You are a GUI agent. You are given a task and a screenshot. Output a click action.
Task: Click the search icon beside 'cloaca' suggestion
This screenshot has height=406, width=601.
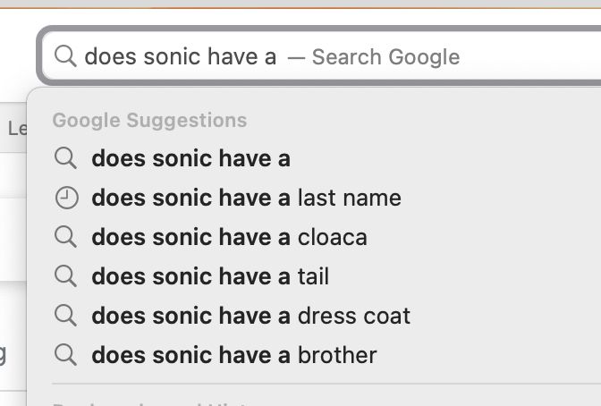[x=66, y=237]
